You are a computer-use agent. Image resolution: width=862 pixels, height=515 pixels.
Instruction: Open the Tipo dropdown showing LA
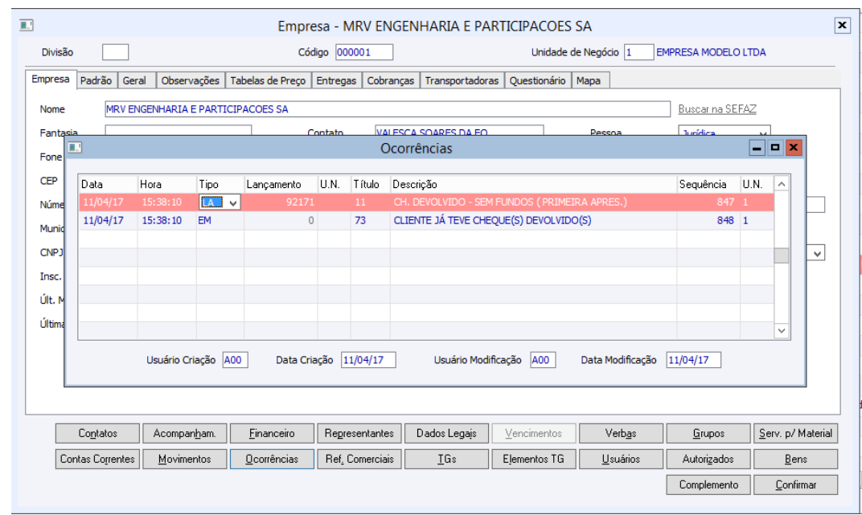coord(233,202)
